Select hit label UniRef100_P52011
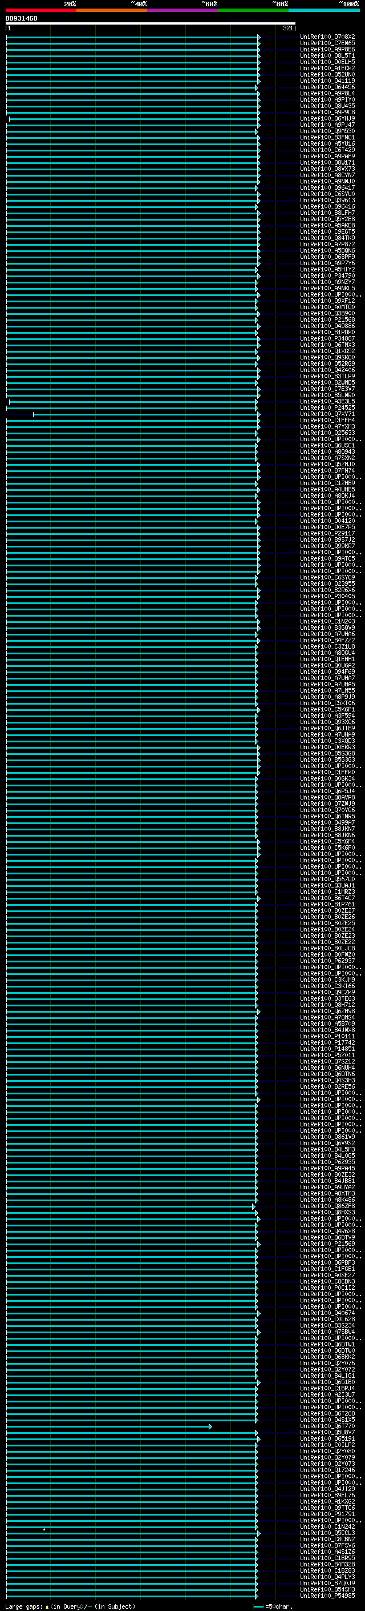This screenshot has height=1611, width=365. 327,1055
